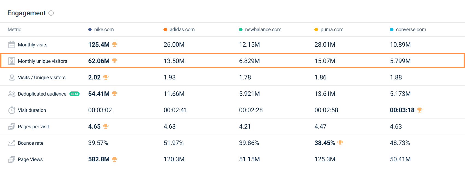Select adidas.com column header
The height and width of the screenshot is (175, 465).
182,29
